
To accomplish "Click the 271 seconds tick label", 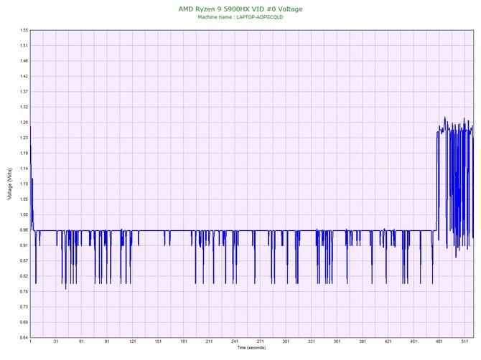I will click(x=260, y=341).
